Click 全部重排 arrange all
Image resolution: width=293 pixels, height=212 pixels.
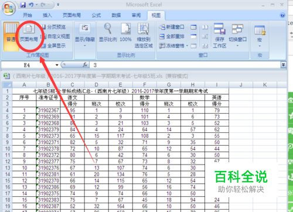point(172,36)
